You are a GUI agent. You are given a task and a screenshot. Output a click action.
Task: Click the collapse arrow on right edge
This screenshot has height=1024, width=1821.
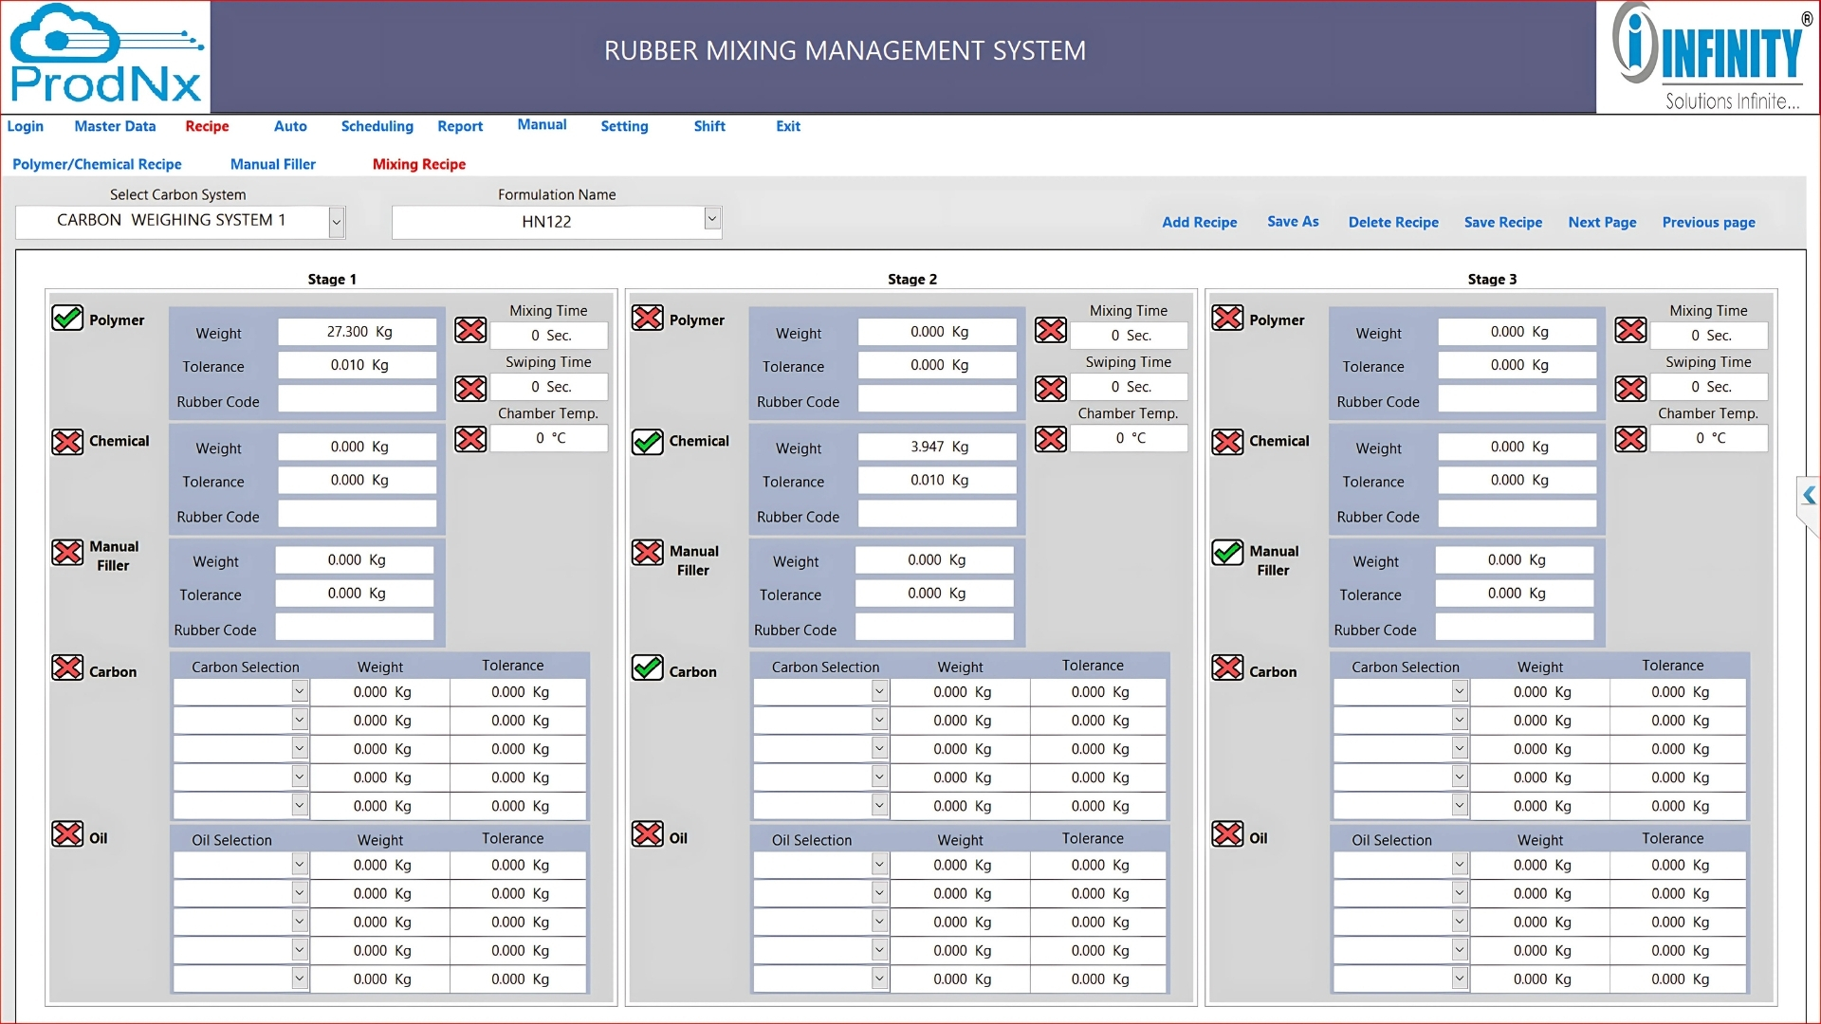point(1809,495)
